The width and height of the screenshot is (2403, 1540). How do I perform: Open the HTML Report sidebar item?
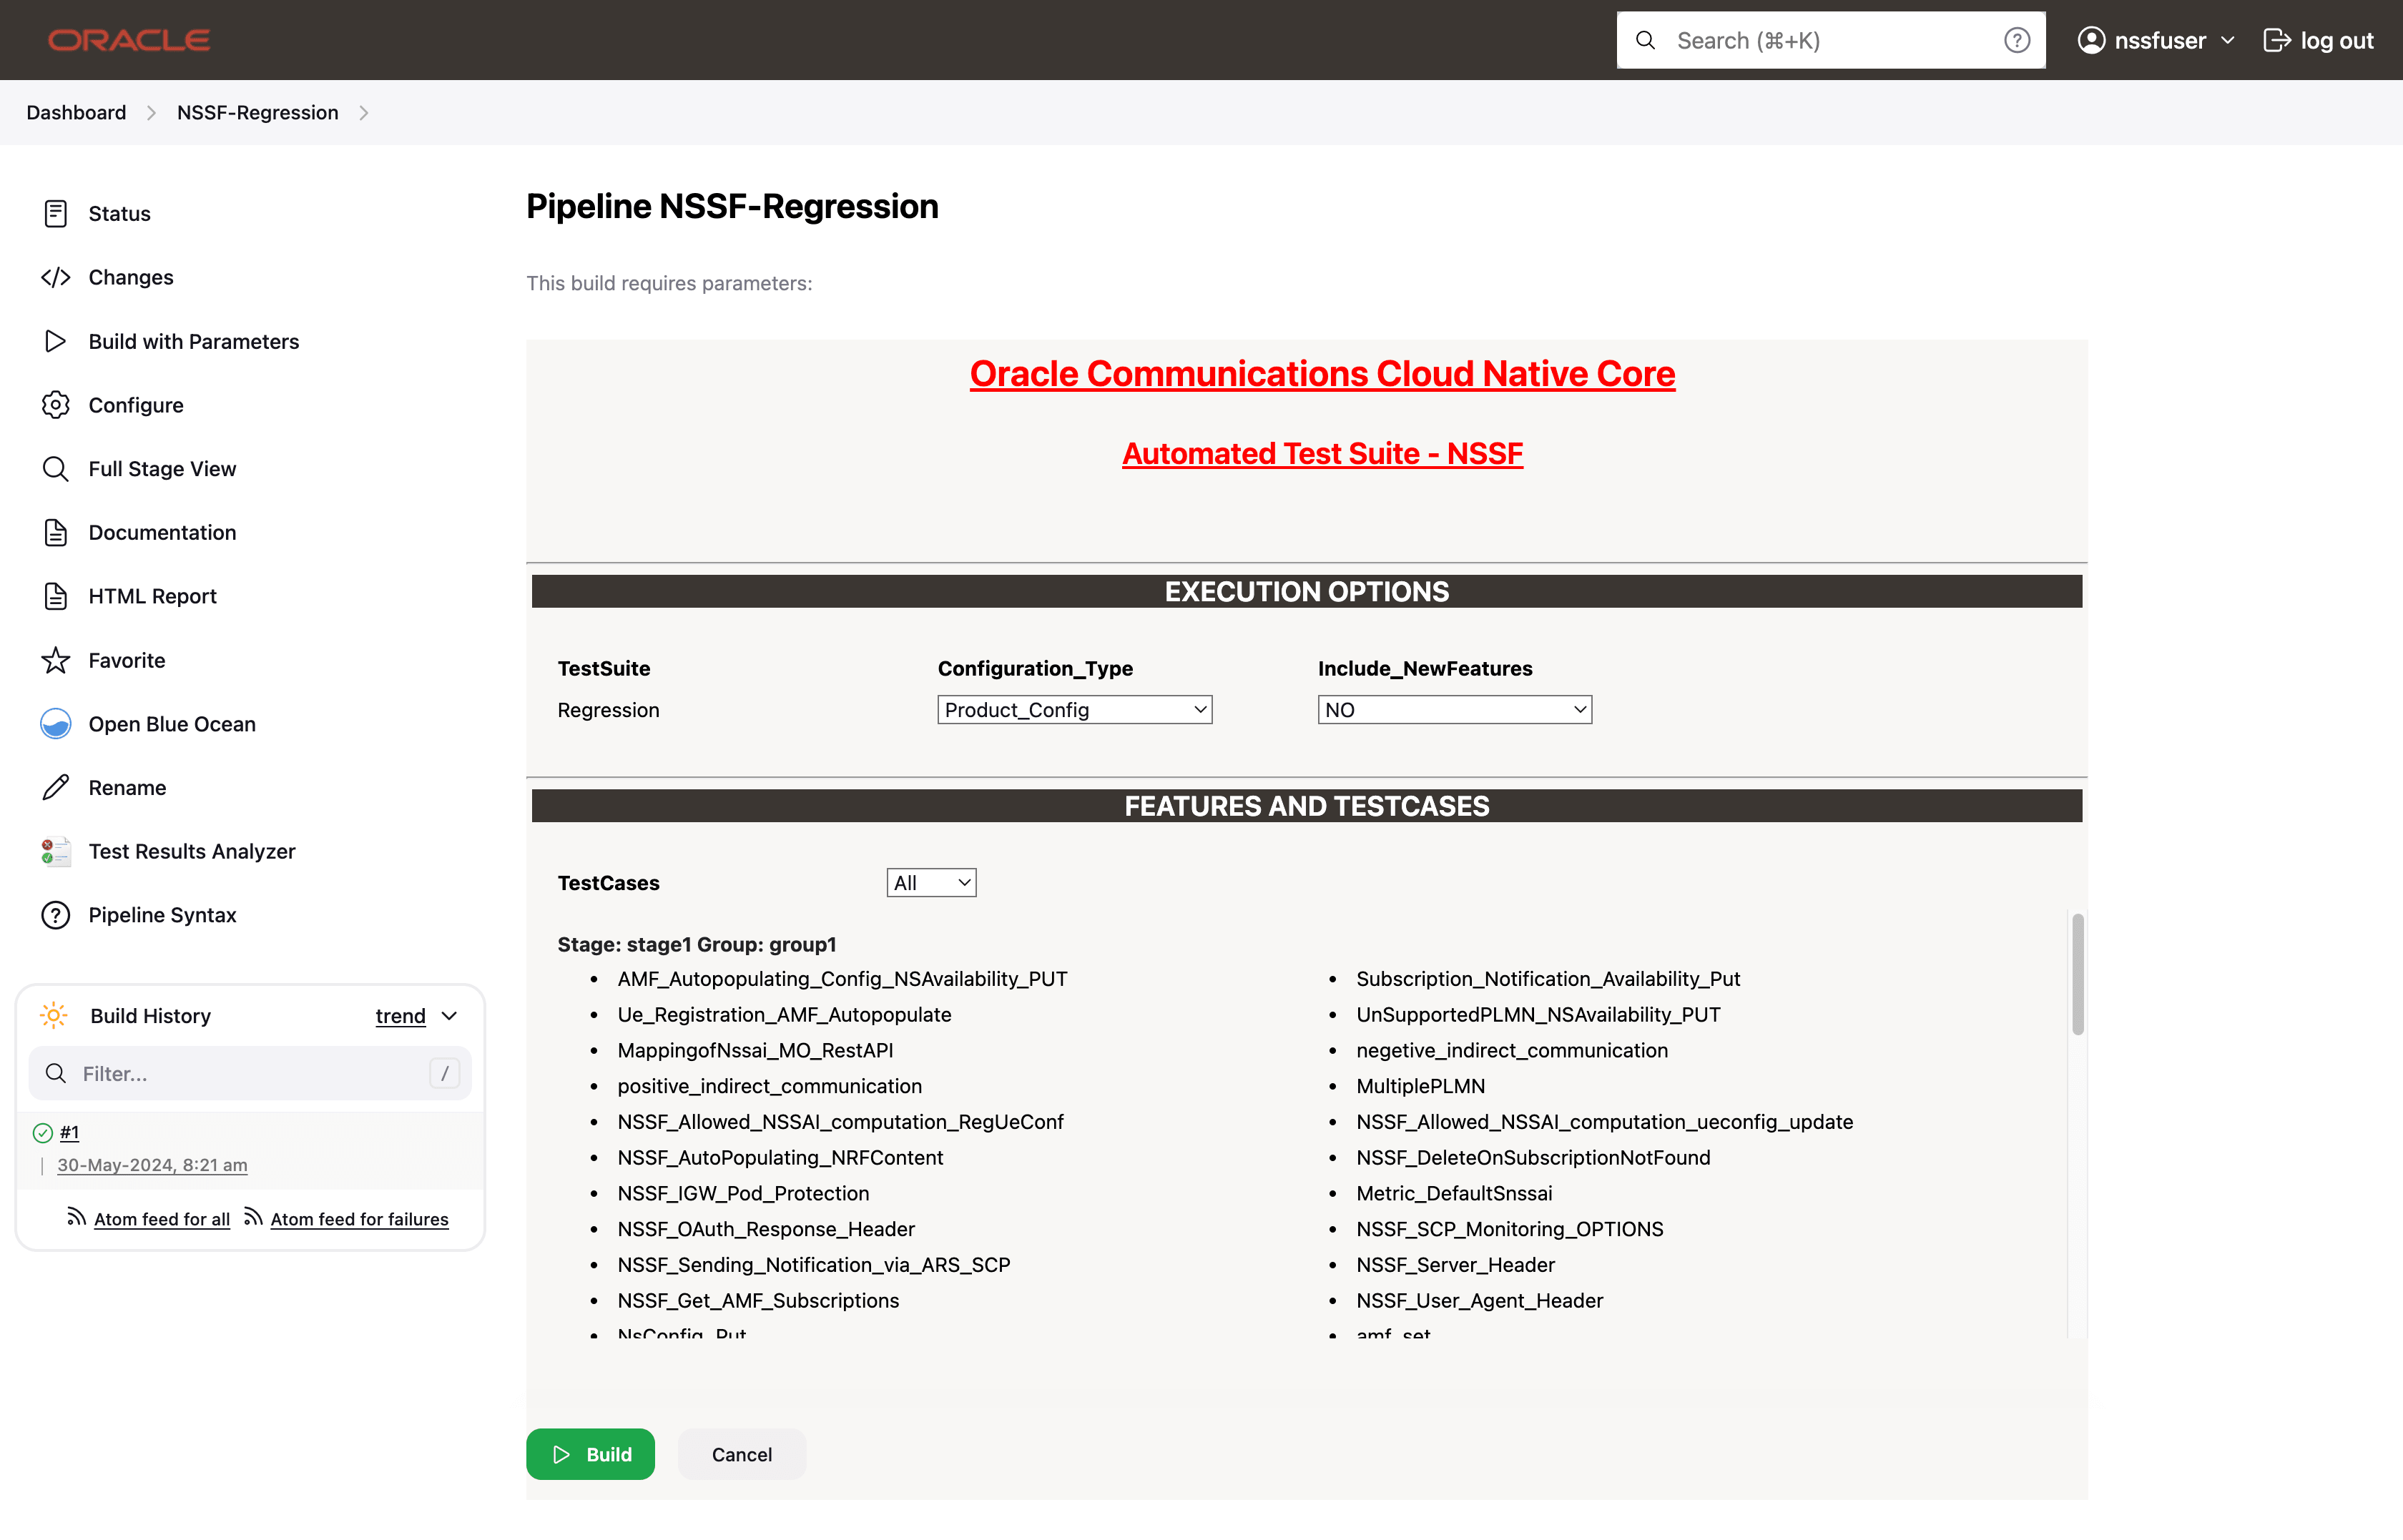click(152, 596)
